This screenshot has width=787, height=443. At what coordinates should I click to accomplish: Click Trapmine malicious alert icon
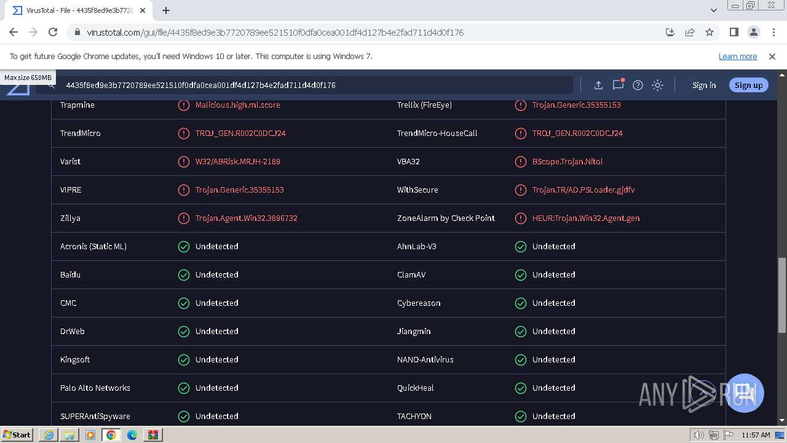[183, 105]
